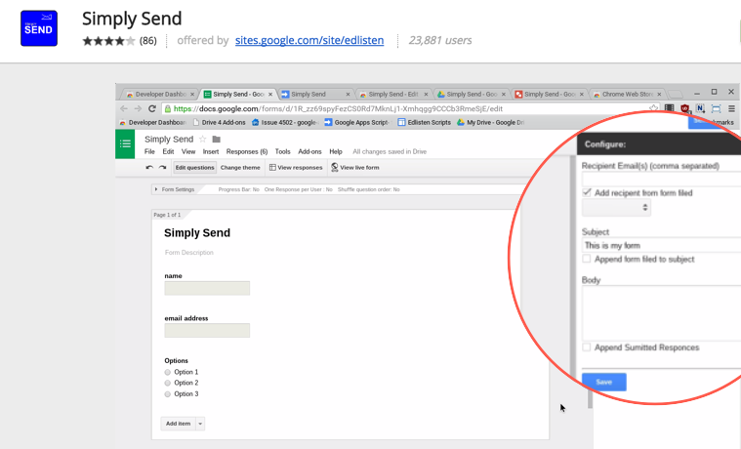The width and height of the screenshot is (741, 449).
Task: Toggle Append form field to subject checkbox
Action: (587, 259)
